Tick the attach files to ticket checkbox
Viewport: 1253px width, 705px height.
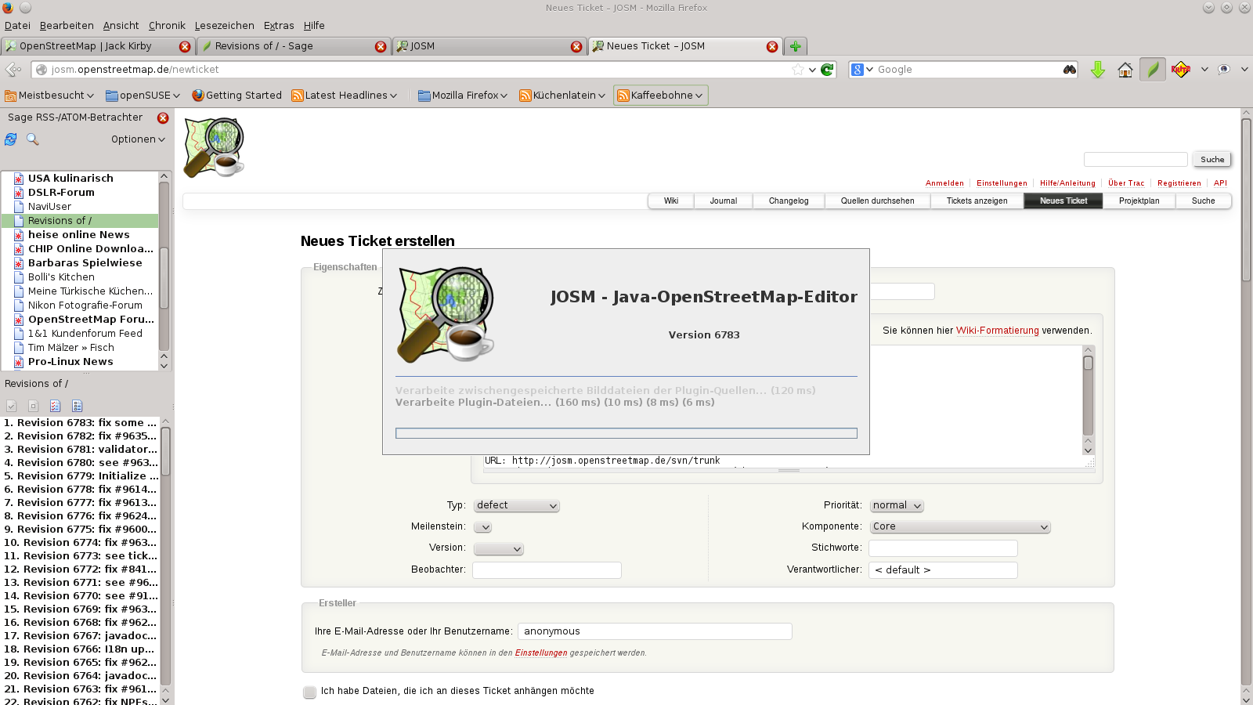310,692
